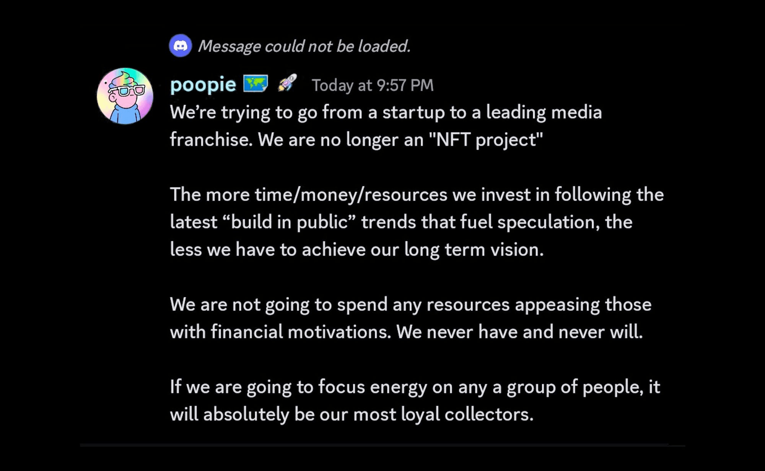
Task: Open poopie's rainbow profile avatar
Action: click(125, 96)
